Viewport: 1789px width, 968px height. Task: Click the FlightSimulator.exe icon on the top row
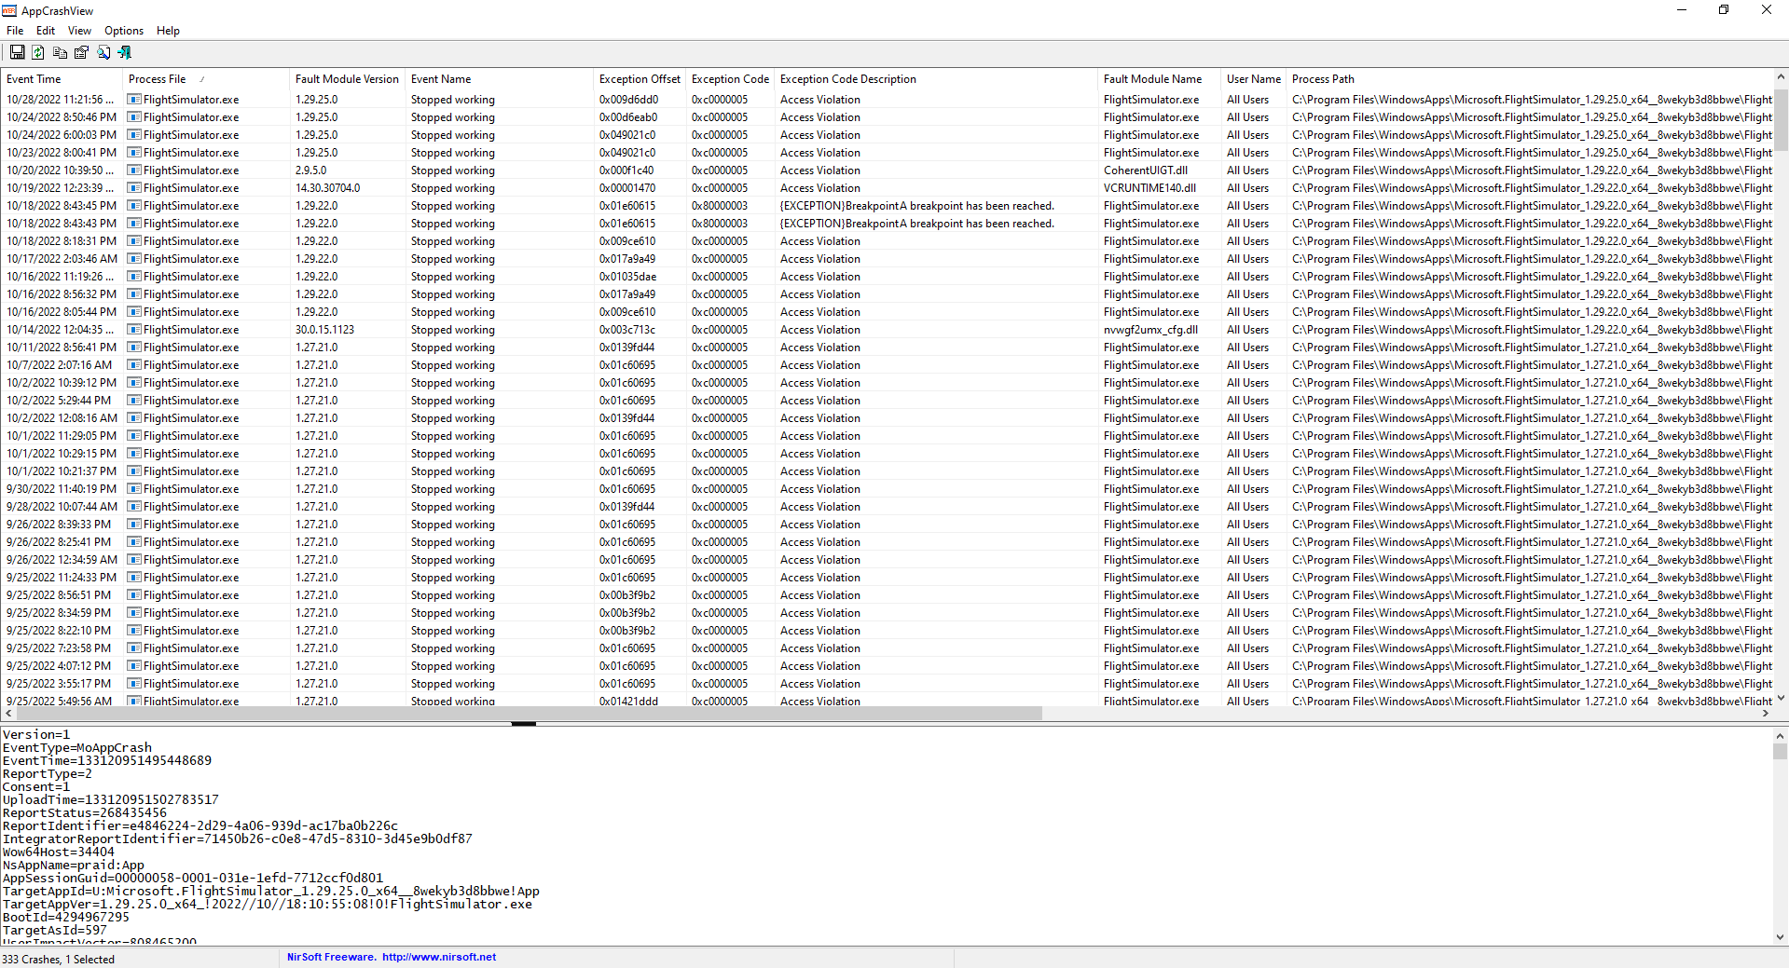(134, 99)
